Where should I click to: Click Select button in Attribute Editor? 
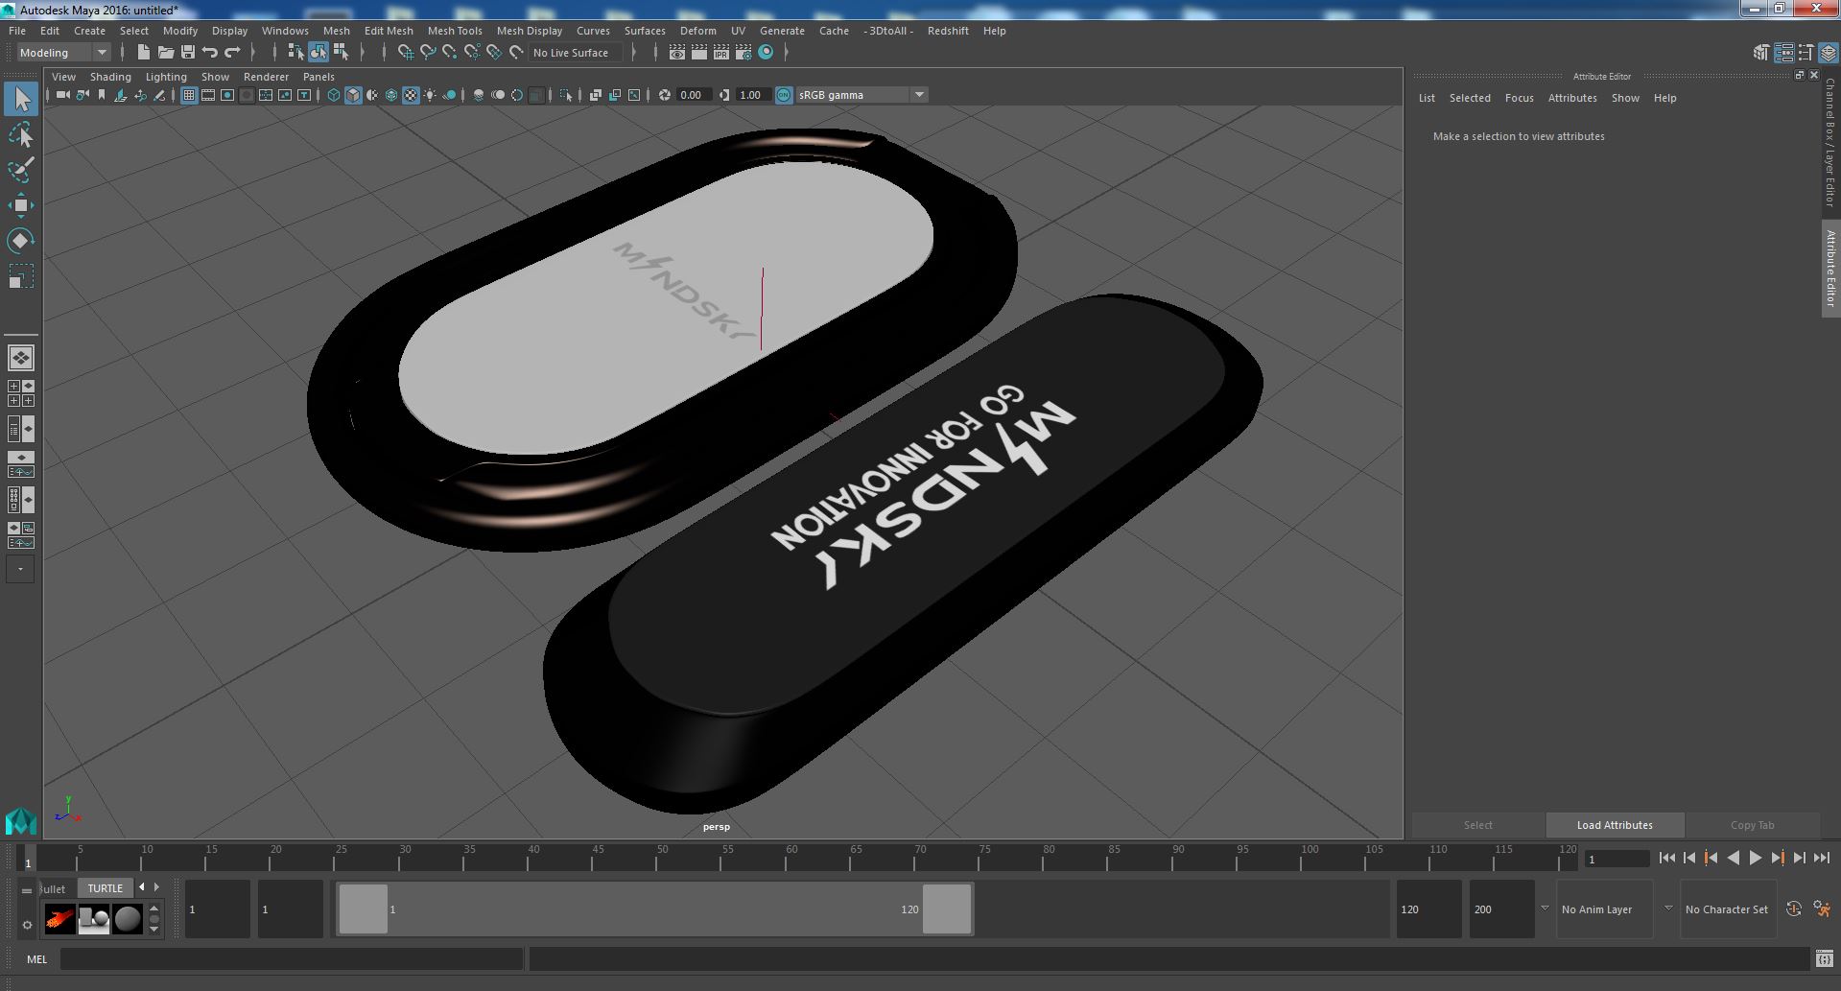tap(1477, 825)
